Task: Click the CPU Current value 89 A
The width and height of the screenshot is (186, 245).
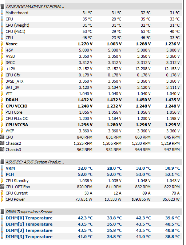Action: [146, 193]
